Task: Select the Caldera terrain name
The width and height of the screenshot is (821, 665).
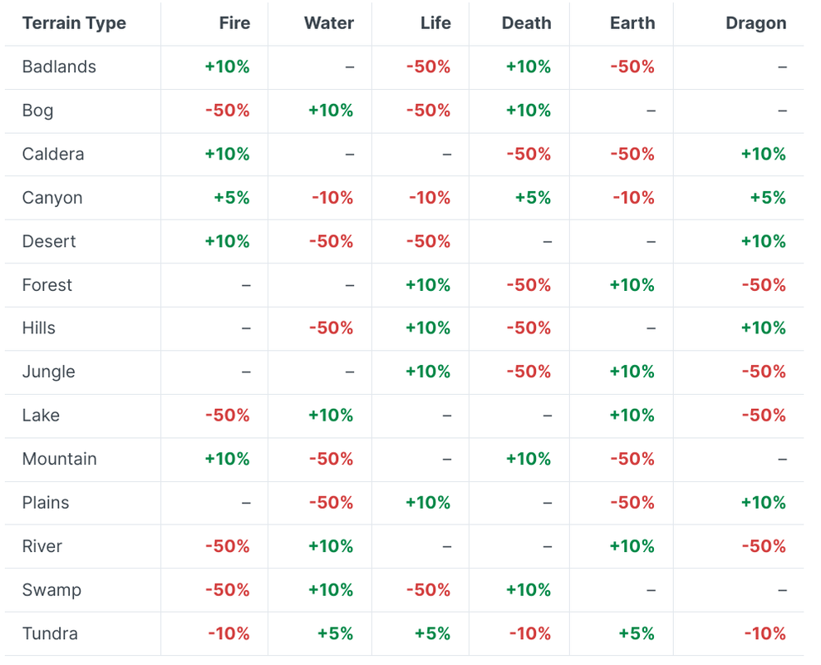Action: pyautogui.click(x=53, y=155)
